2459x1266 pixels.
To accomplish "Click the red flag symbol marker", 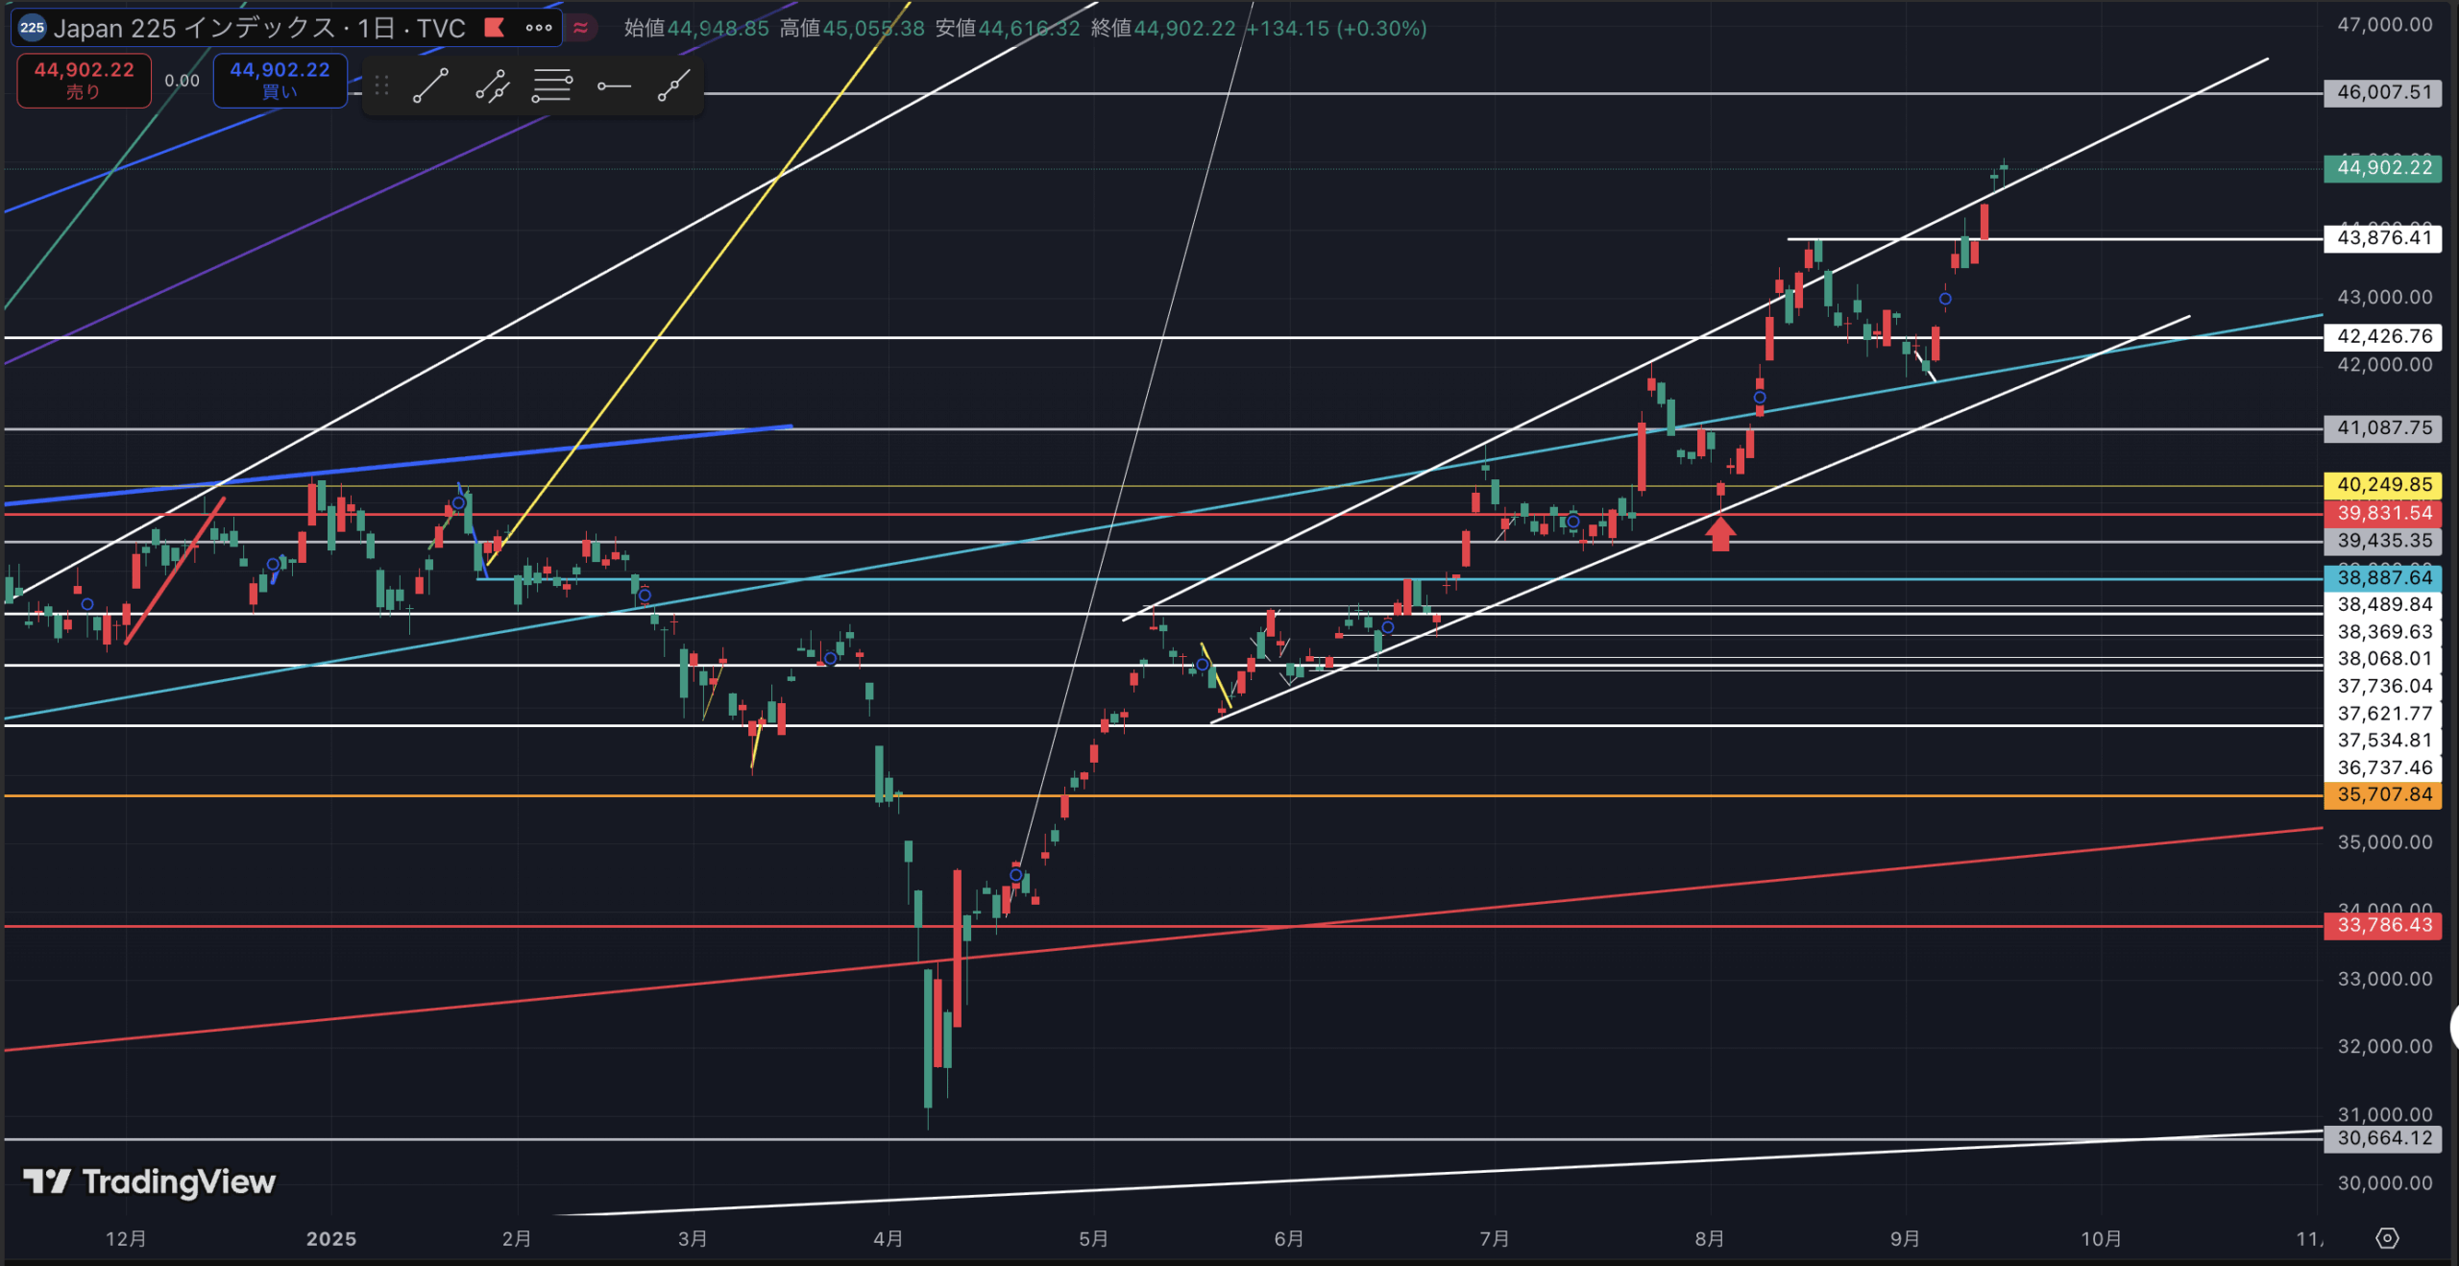I will (x=494, y=28).
